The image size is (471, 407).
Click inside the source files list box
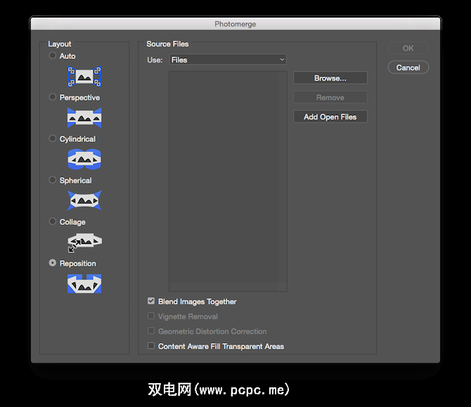[228, 181]
